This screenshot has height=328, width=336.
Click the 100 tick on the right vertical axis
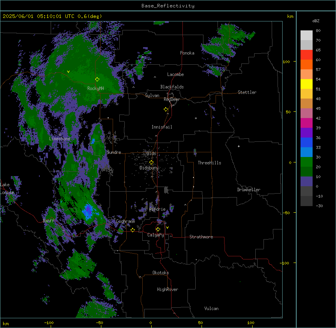[286, 62]
